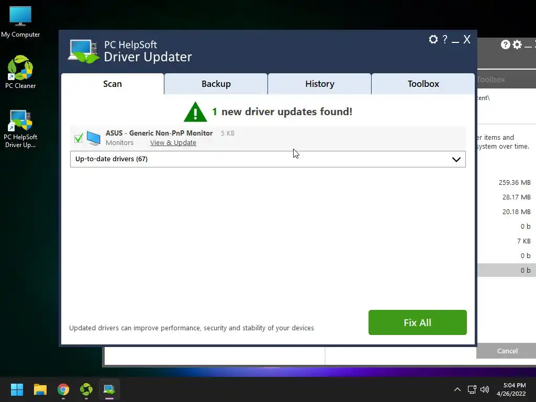Image resolution: width=536 pixels, height=402 pixels.
Task: Open the Backup tab
Action: (216, 84)
